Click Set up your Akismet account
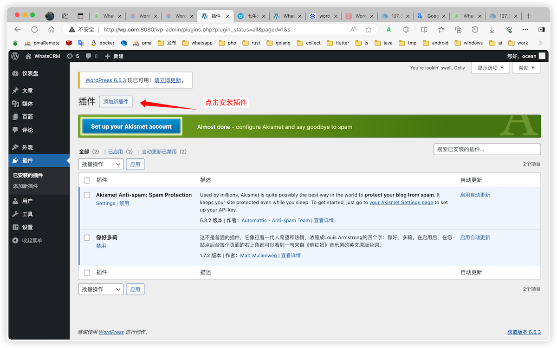557x348 pixels. click(131, 126)
